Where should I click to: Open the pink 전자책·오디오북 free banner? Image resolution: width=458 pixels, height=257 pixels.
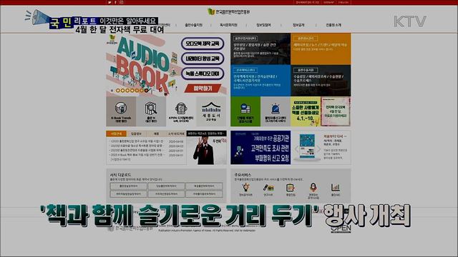(x=336, y=111)
